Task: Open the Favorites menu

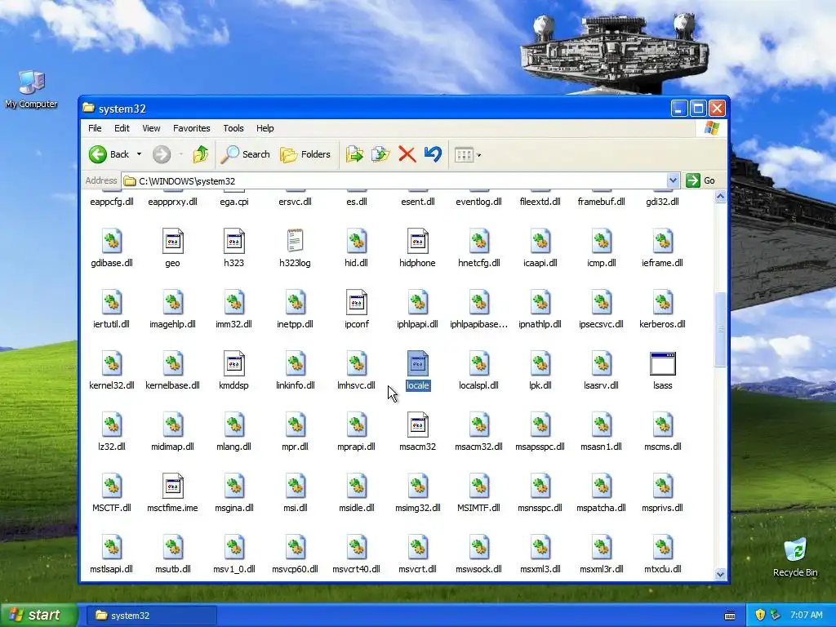Action: click(191, 128)
